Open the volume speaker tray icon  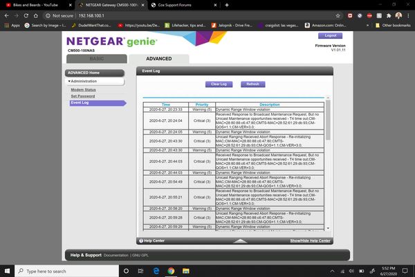click(x=351, y=271)
